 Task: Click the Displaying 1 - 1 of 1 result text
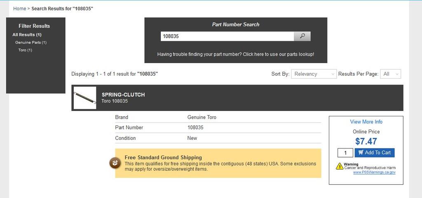115,74
